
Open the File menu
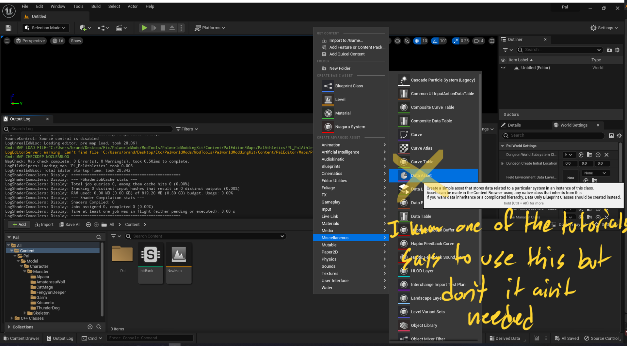25,7
